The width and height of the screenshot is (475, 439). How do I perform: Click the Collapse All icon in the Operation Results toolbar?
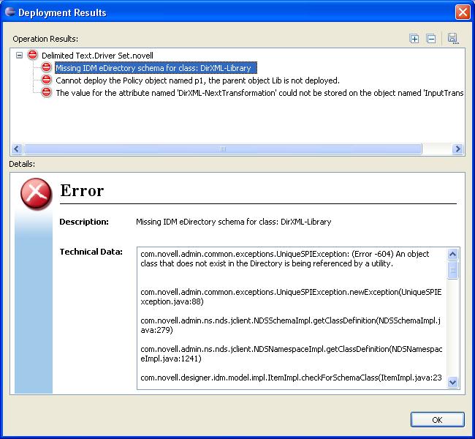click(x=430, y=39)
